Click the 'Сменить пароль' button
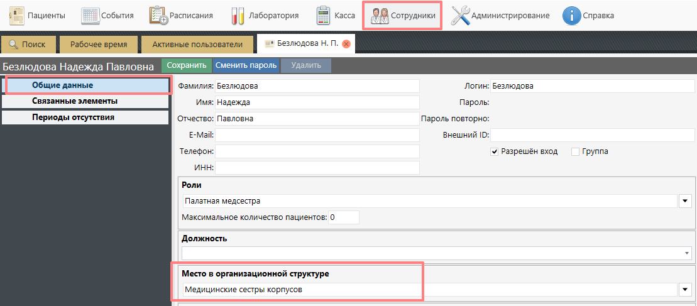The image size is (697, 306). tap(246, 65)
